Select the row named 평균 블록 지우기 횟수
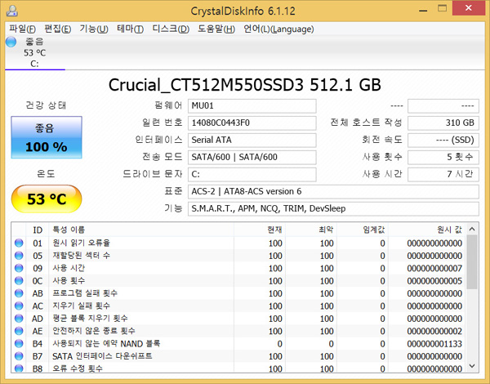Screen dimensions: 490x384 pos(238,319)
